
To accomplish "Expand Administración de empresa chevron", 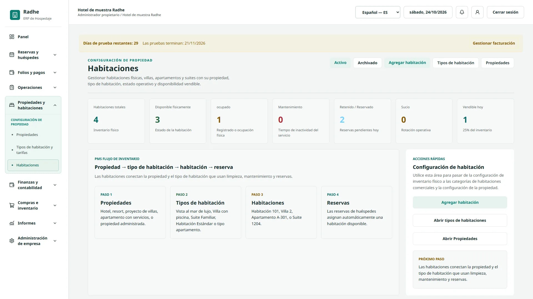I will 55,241.
